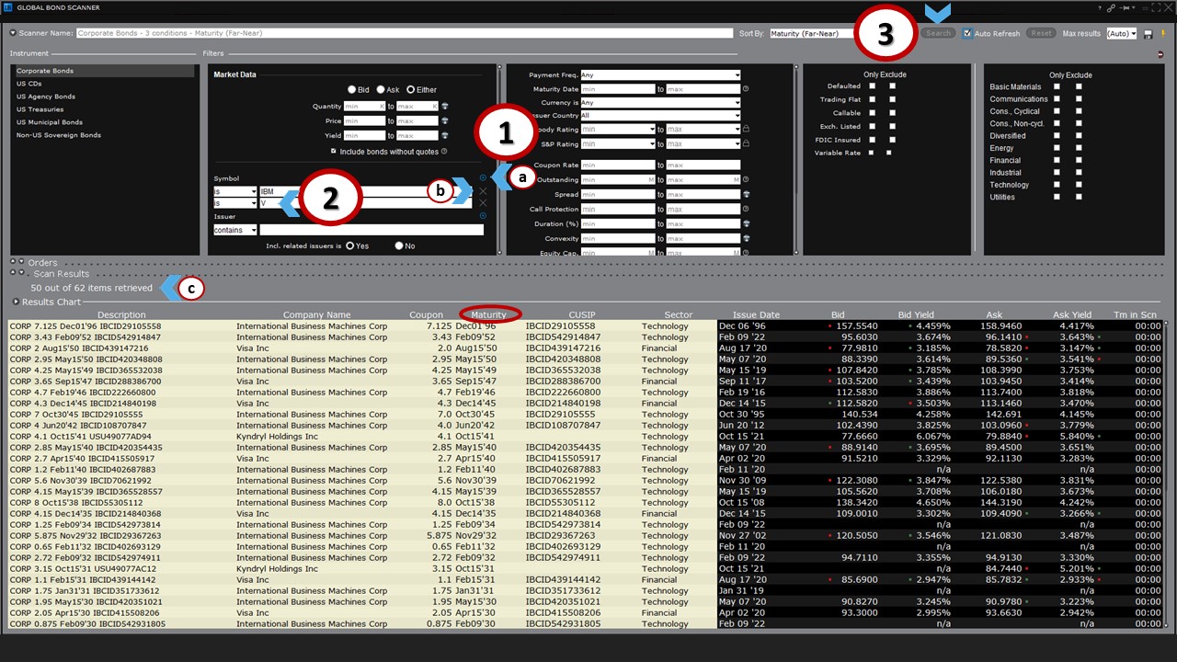Viewport: 1177px width, 662px height.
Task: Disable the Auto Refresh checkbox
Action: [x=966, y=32]
